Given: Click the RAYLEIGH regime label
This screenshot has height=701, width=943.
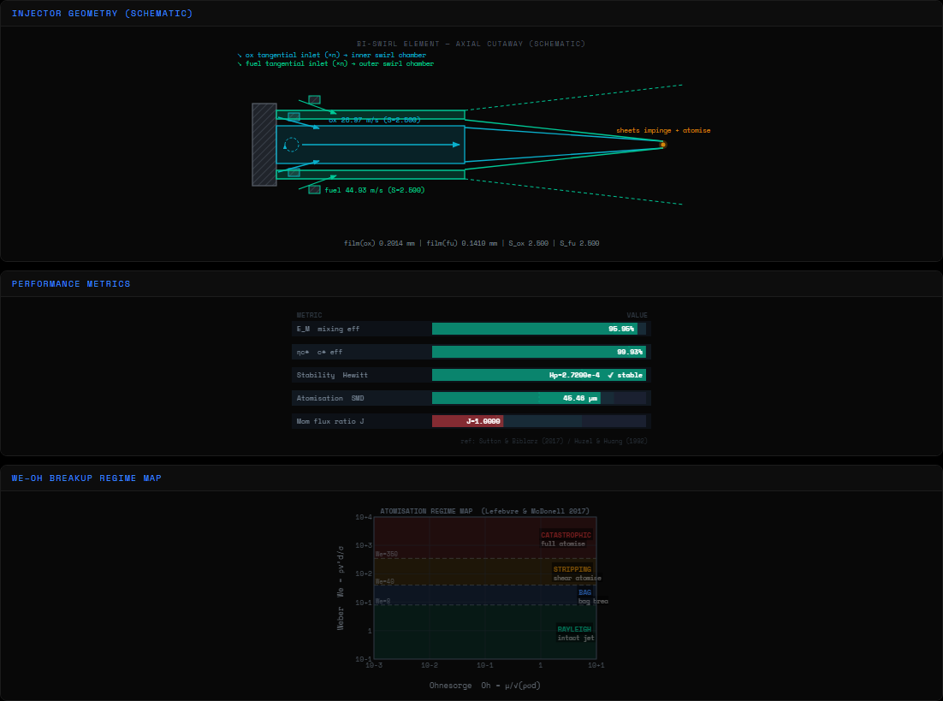Looking at the screenshot, I should tap(574, 629).
